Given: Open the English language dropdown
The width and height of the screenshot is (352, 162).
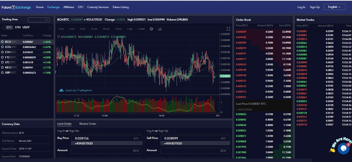Looking at the screenshot, I should tap(334, 7).
